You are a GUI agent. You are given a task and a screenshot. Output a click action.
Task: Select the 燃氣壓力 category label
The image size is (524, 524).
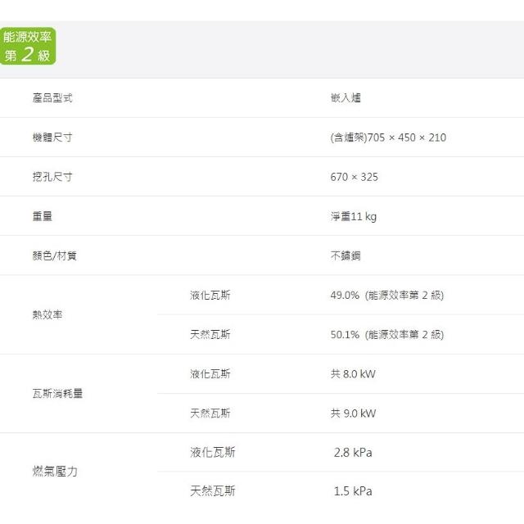tap(56, 472)
